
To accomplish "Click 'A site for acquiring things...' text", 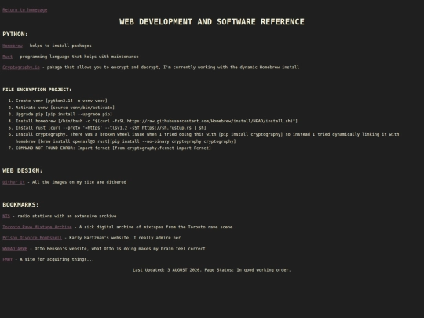I will point(57,260).
